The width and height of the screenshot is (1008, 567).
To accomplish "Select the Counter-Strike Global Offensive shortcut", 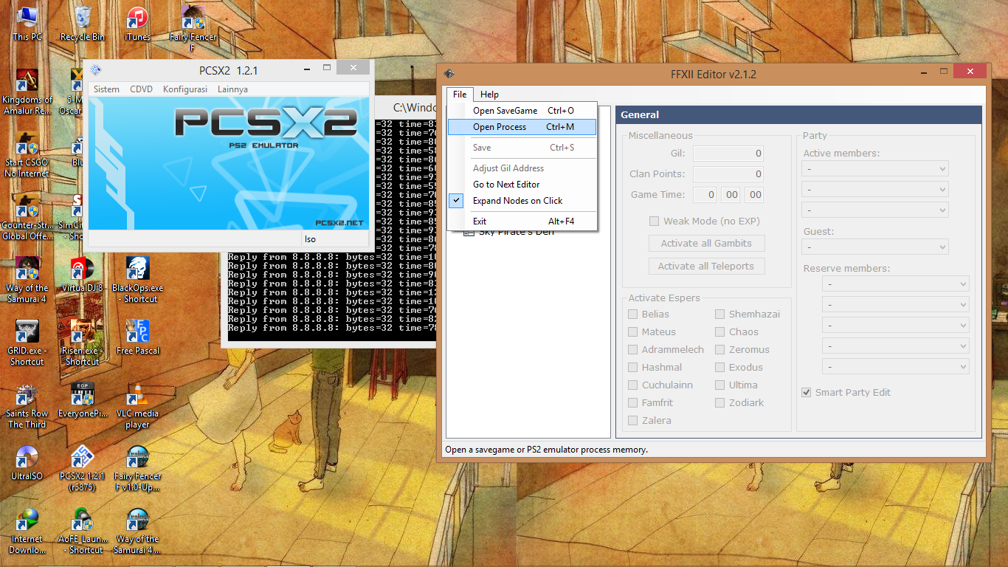I will pyautogui.click(x=27, y=217).
